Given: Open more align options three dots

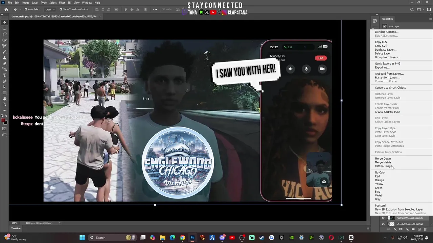Looking at the screenshot, I should 155,9.
